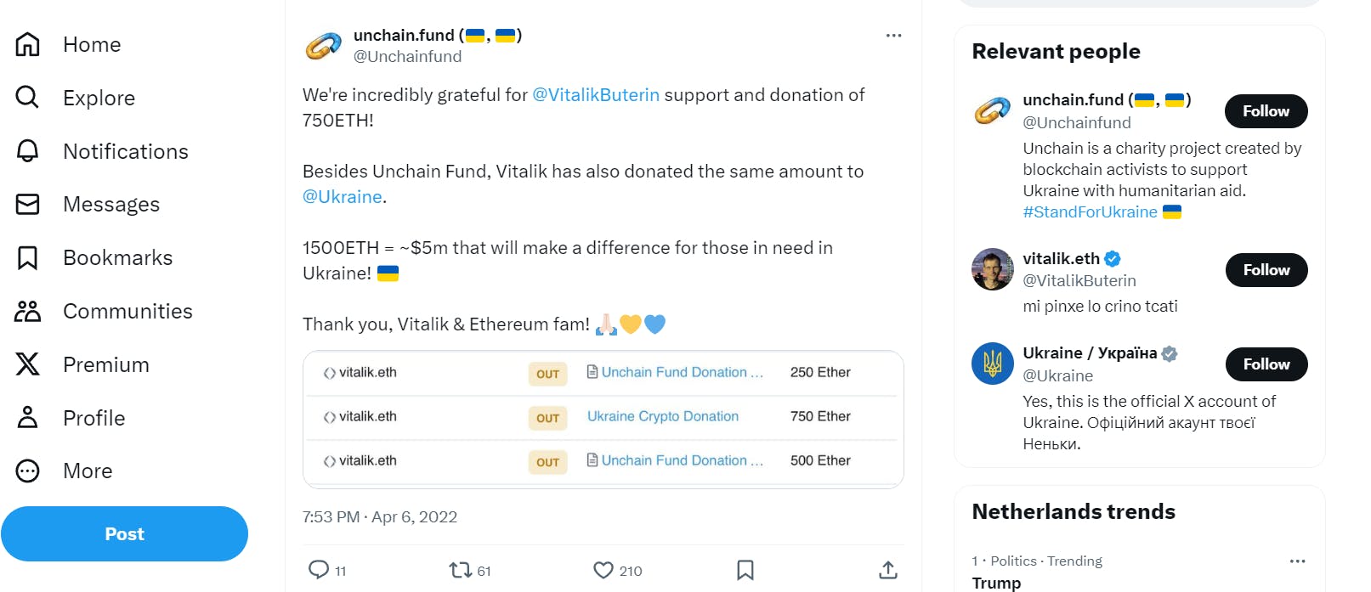The height and width of the screenshot is (592, 1371).
Task: Like the unchain.fund tweet with heart icon
Action: [x=603, y=570]
